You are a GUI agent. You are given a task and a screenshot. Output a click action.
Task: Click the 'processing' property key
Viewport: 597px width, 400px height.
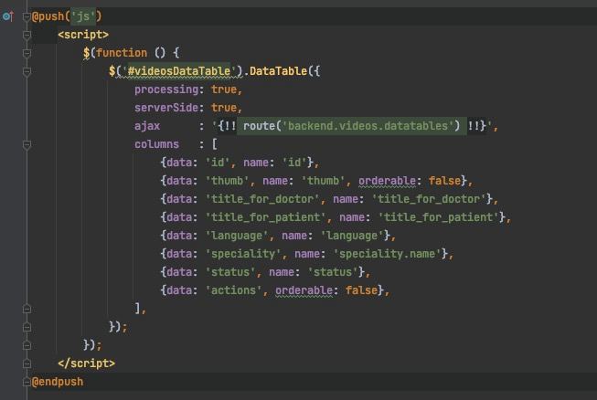click(166, 89)
